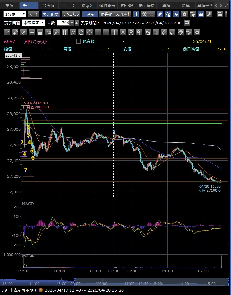
Task: Click the テクニカル button
Action: click(71, 14)
